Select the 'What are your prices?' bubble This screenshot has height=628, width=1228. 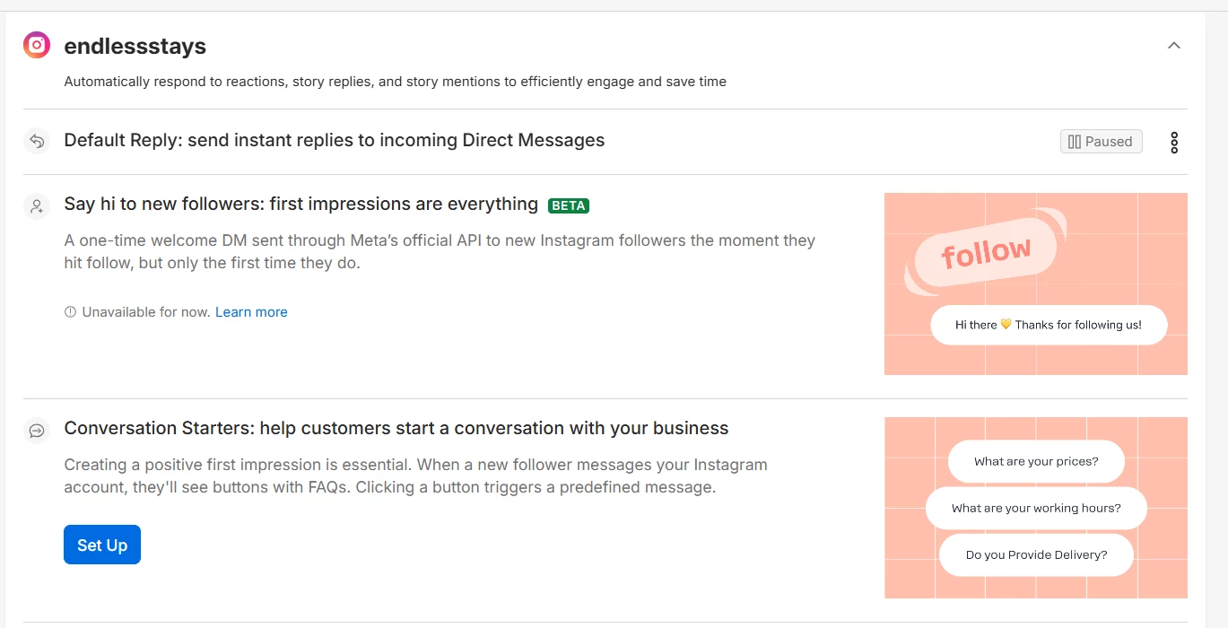(1036, 461)
